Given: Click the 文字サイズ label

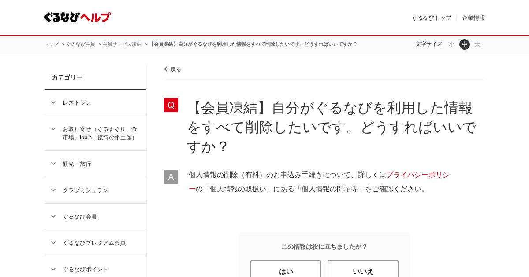Looking at the screenshot, I should (428, 44).
